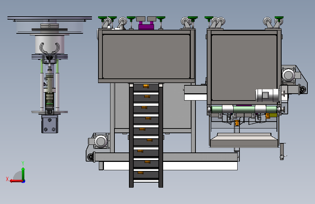Image resolution: width=315 pixels, height=204 pixels.
Task: Select the vertical cleated ladder conveyor belt
Action: click(146, 135)
